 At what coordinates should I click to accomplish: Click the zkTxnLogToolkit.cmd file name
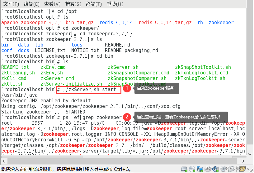pos(201,73)
